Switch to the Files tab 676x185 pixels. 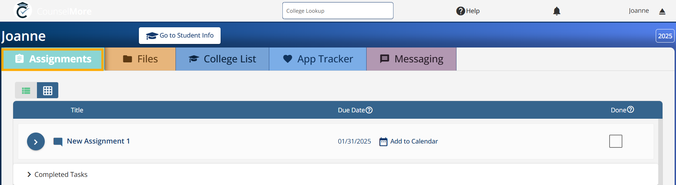[140, 59]
